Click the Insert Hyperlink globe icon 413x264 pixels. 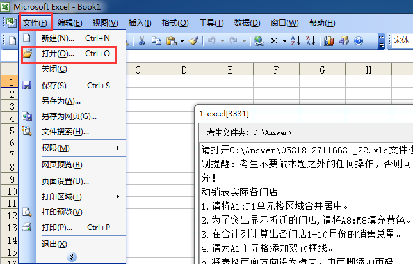tap(259, 41)
